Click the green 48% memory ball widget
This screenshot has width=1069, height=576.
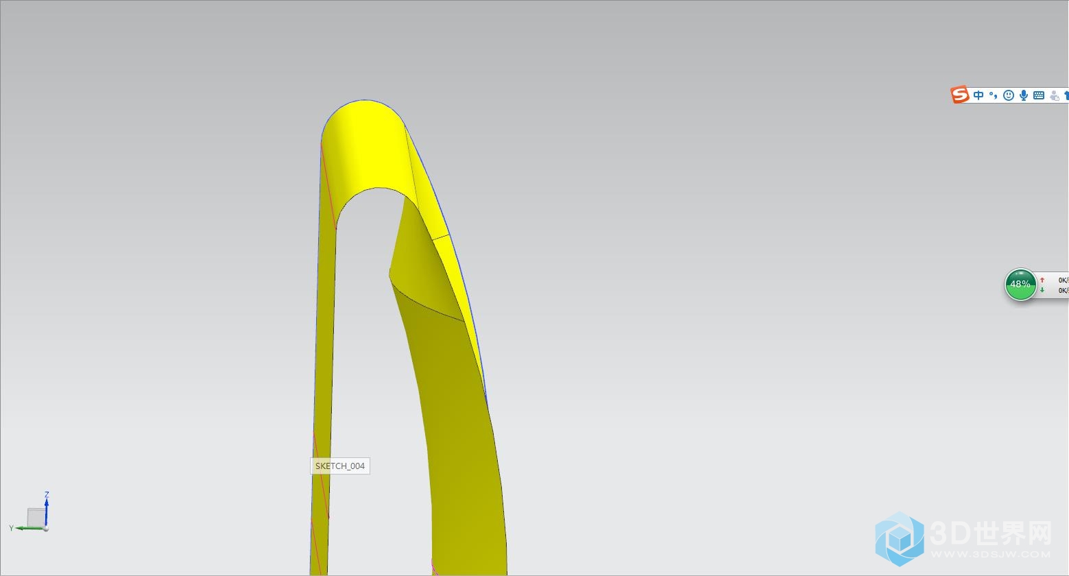pyautogui.click(x=1020, y=284)
